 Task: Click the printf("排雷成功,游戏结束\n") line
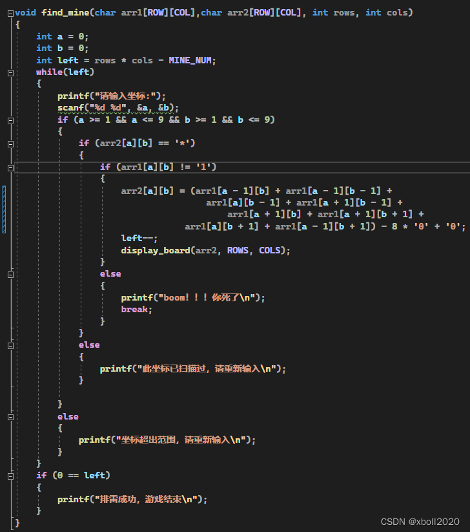coord(132,500)
